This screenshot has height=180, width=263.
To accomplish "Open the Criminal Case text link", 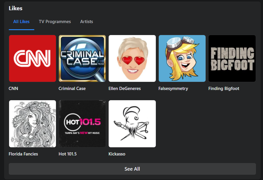I will [72, 89].
